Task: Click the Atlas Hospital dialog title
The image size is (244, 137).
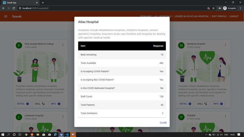Action: click(x=88, y=22)
